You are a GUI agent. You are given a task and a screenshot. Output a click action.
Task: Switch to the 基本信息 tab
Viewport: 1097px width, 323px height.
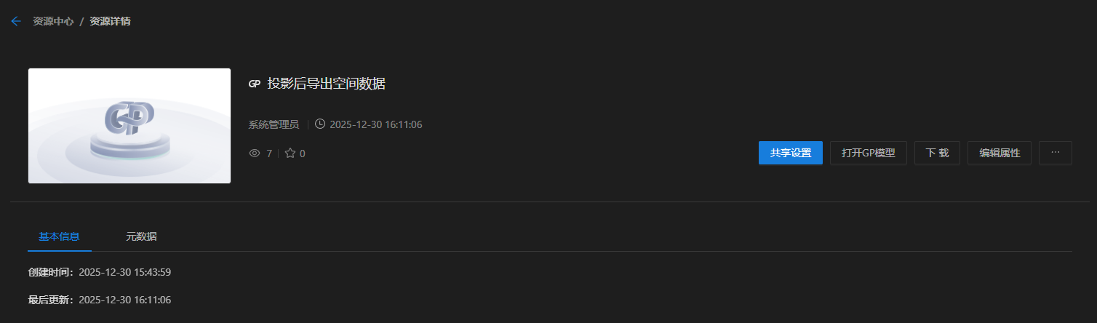point(59,236)
